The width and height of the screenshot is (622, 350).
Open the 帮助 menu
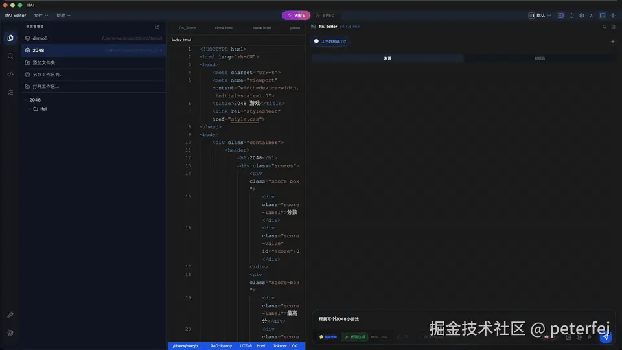pyautogui.click(x=63, y=16)
